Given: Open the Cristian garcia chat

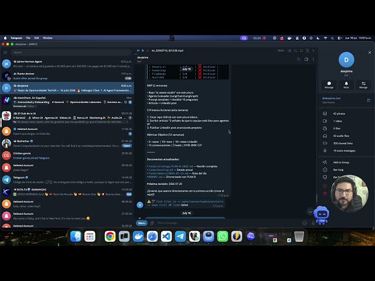Looking at the screenshot, I should [67, 156].
